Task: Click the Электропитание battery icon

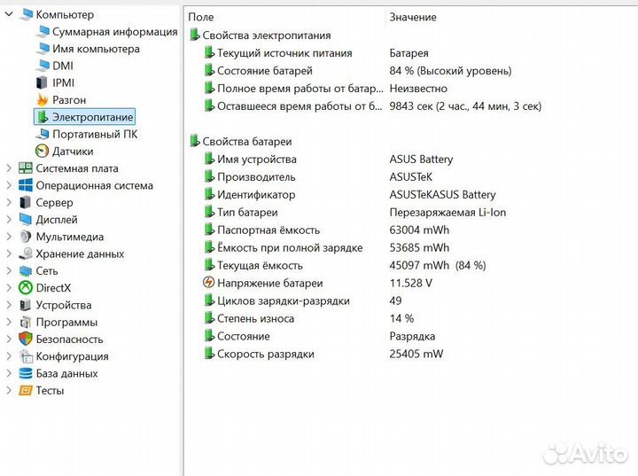Action: [42, 117]
